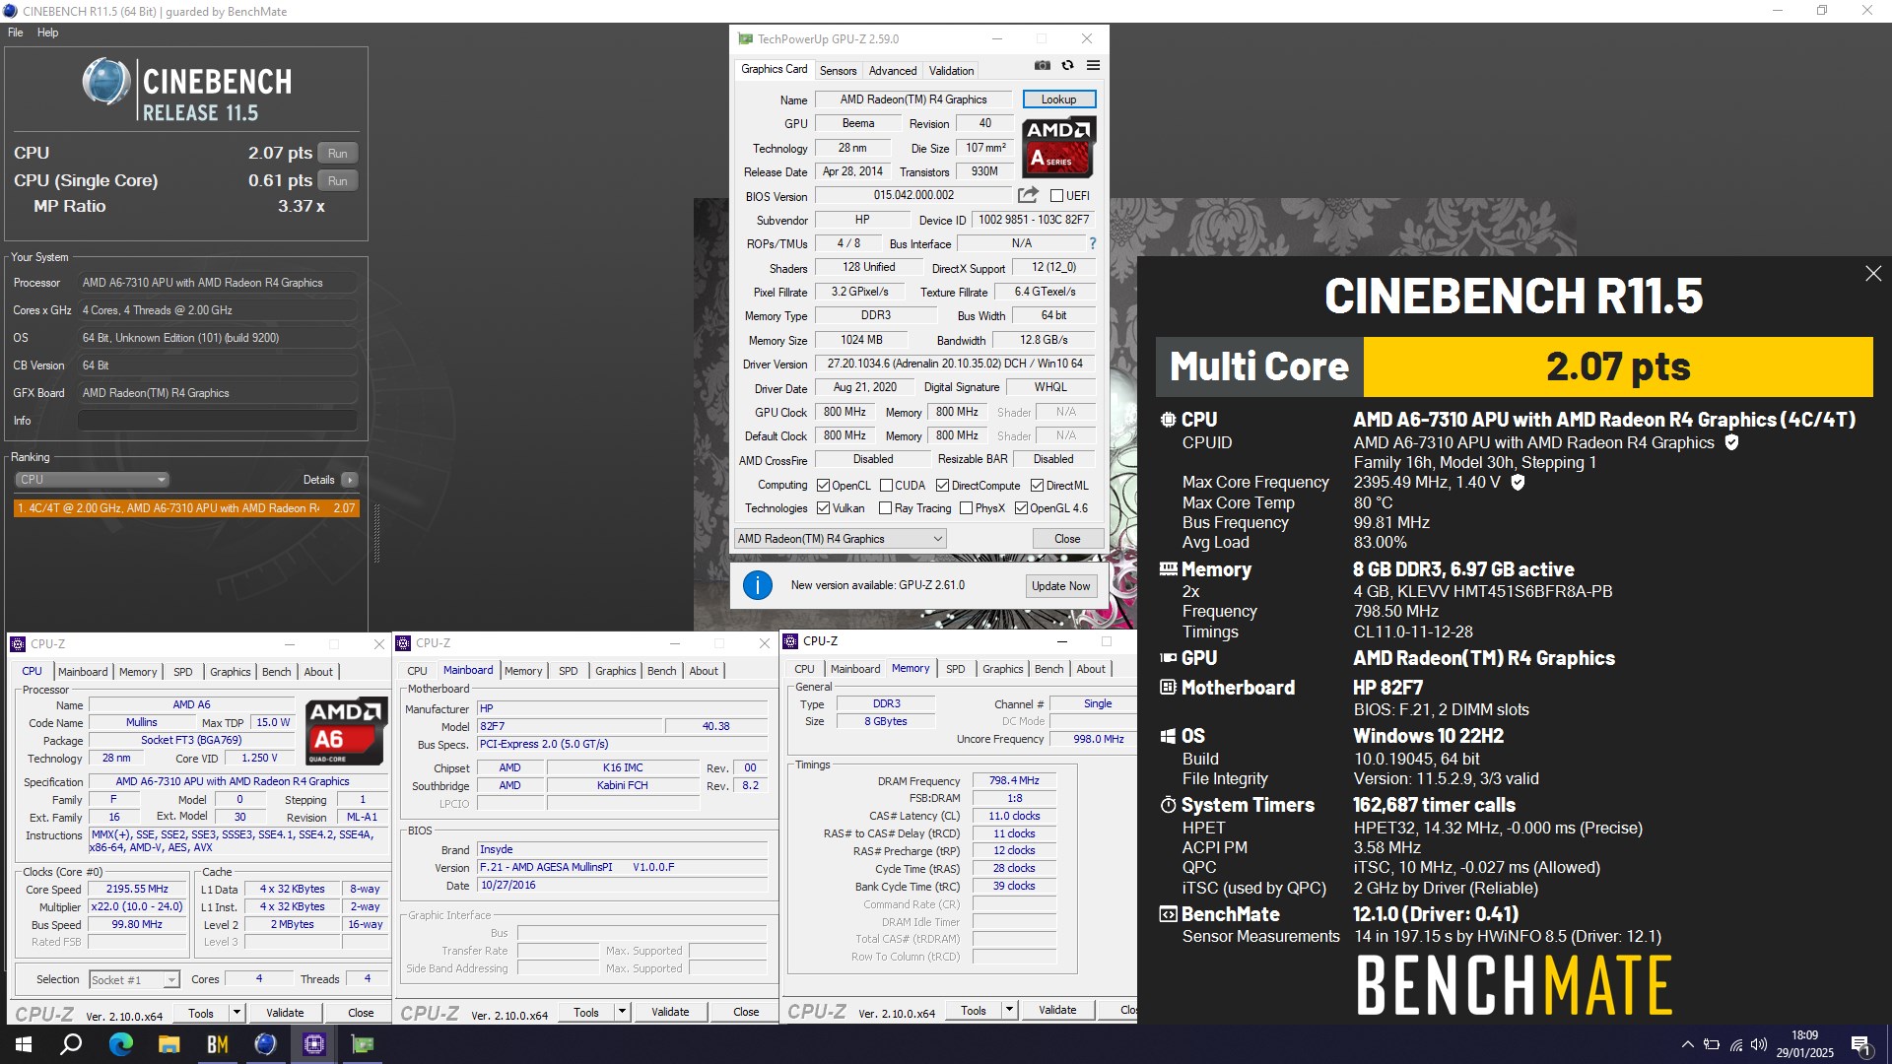Switch to the Sensors tab in GPU-Z

pos(838,71)
